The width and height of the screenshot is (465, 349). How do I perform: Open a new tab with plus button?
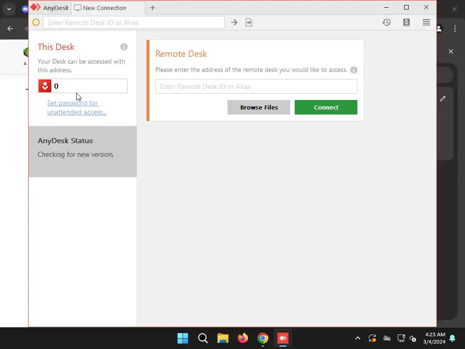coord(153,8)
